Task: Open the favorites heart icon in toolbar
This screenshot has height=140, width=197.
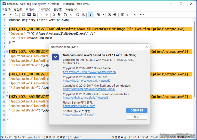Action: click(x=4, y=15)
